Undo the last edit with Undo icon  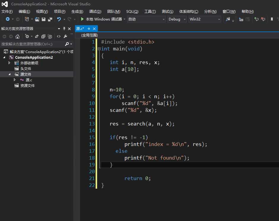pyautogui.click(x=59, y=19)
